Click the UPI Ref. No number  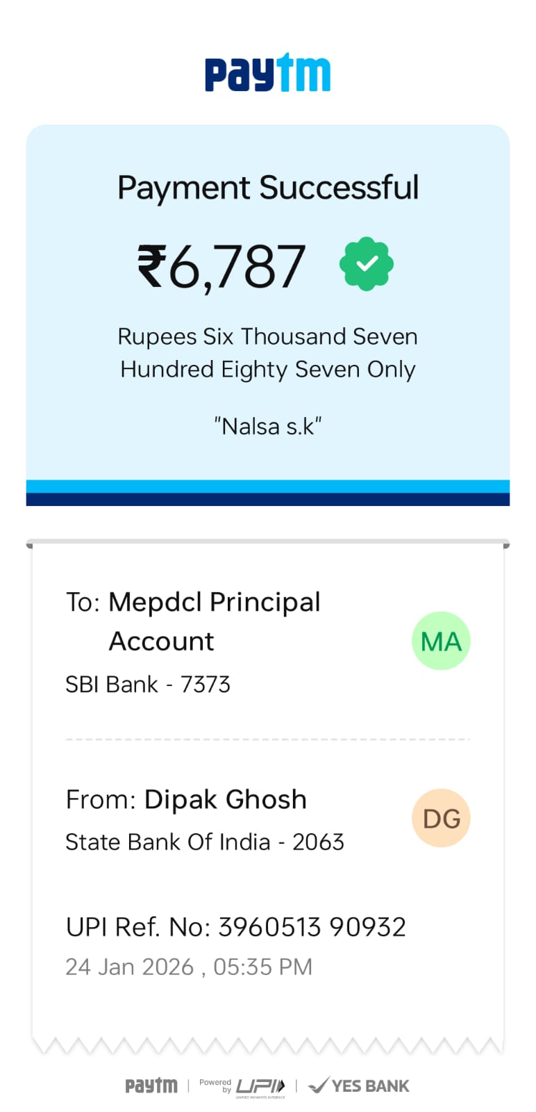312,927
